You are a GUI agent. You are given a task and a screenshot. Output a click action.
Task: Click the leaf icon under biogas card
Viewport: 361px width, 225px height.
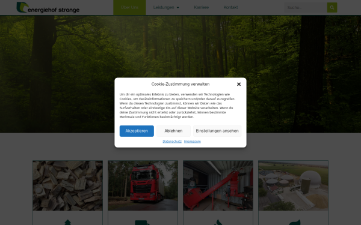tap(294, 223)
